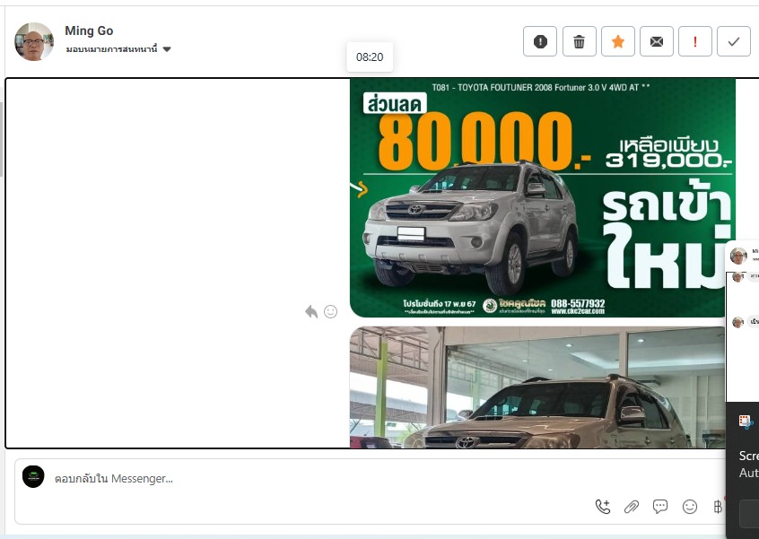The height and width of the screenshot is (539, 759).
Task: Click the page avatar in reply box
Action: tap(33, 477)
